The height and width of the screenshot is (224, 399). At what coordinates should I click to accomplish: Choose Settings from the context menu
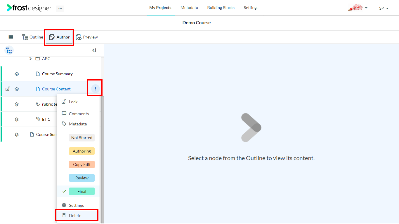[78, 205]
